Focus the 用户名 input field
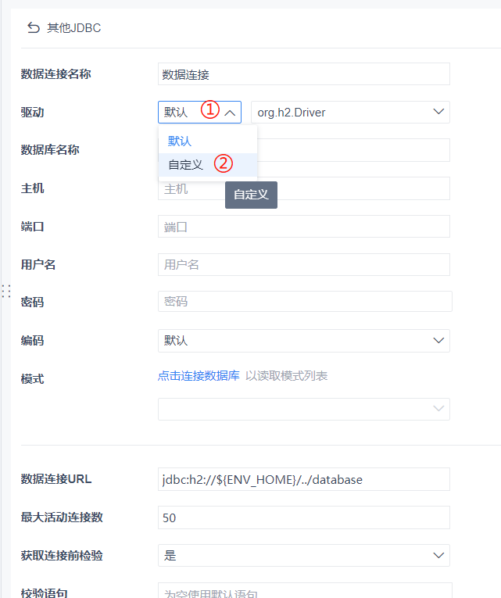The width and height of the screenshot is (501, 598). tap(303, 265)
